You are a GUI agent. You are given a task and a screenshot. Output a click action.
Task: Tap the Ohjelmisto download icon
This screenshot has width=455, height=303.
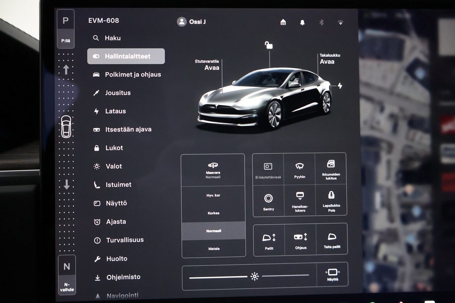(98, 277)
